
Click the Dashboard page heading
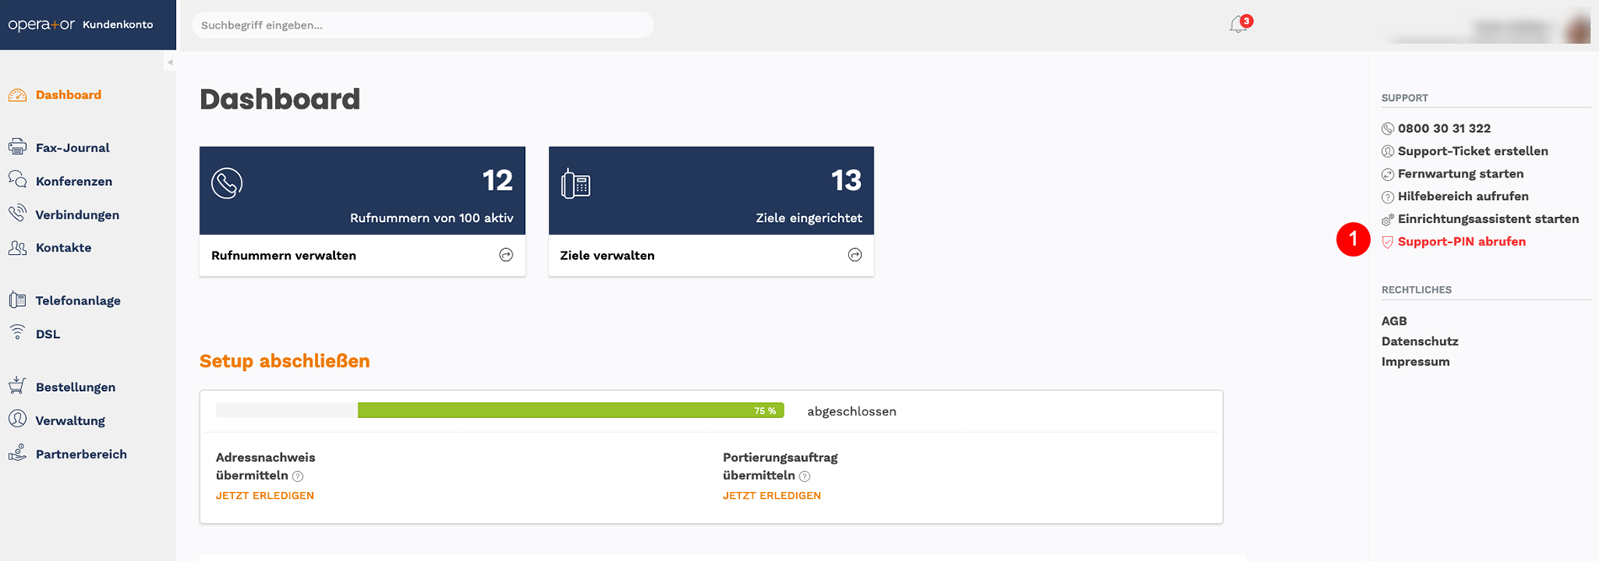(x=279, y=99)
